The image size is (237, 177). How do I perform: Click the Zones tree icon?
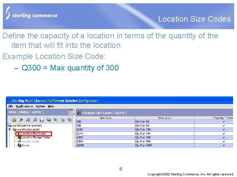point(19,145)
